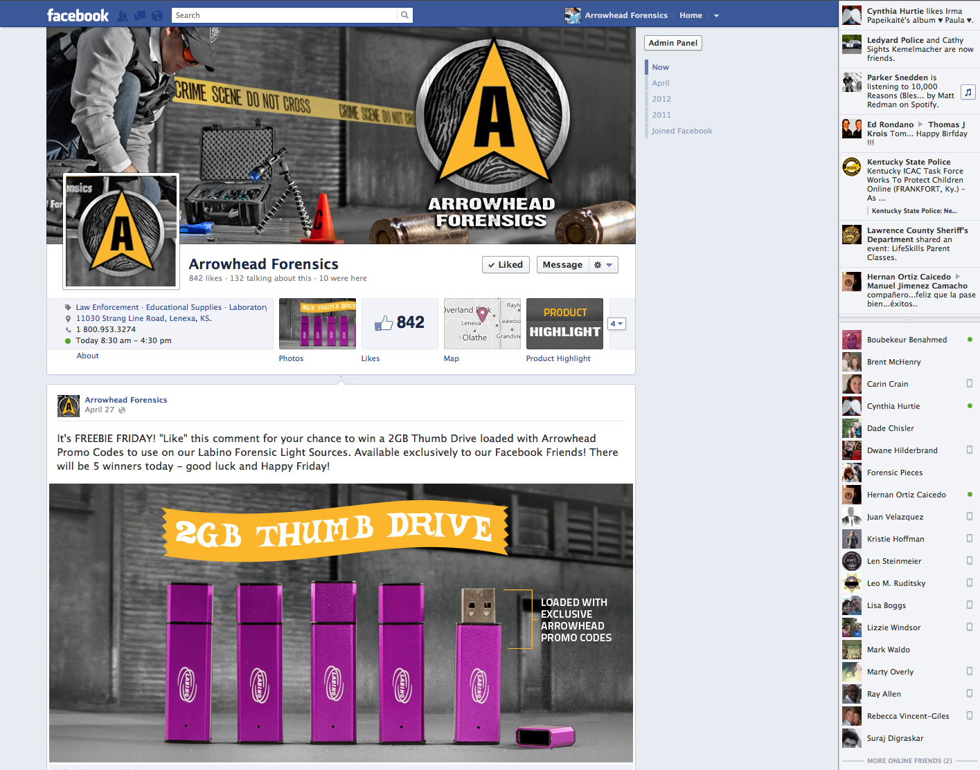Click the post author Arrowhead Forensics link
Screen dimensions: 980x770
126,400
